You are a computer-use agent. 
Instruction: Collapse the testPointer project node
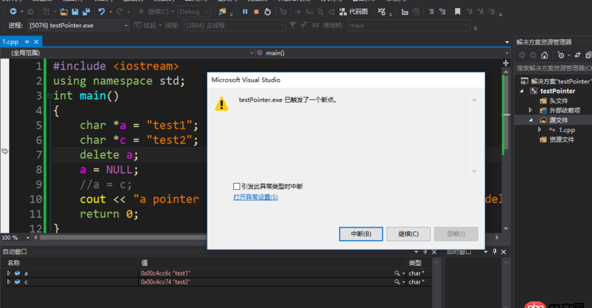click(522, 91)
